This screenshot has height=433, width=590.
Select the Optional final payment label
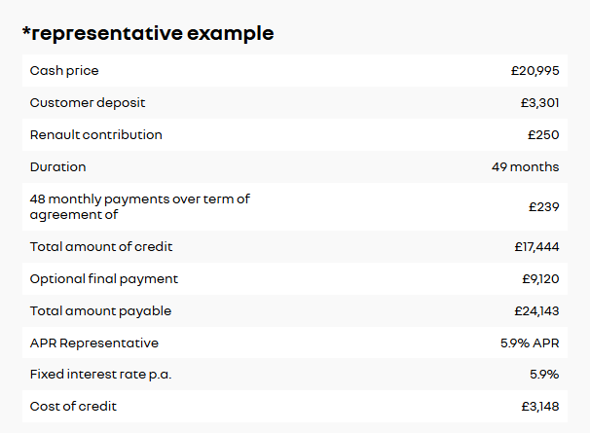pos(104,278)
